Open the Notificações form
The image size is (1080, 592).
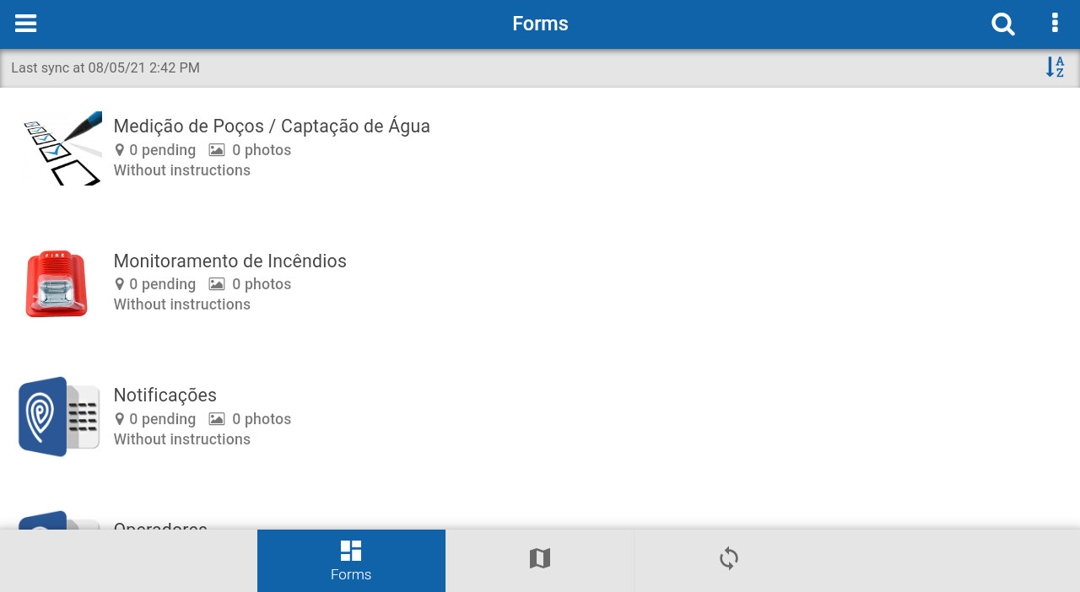(540, 417)
